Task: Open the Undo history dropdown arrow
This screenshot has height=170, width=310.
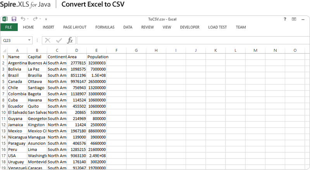Action: click(28, 19)
